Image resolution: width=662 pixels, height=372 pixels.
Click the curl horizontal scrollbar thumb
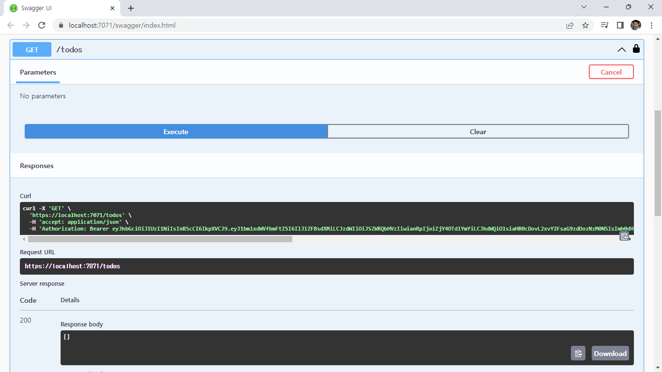coord(160,239)
